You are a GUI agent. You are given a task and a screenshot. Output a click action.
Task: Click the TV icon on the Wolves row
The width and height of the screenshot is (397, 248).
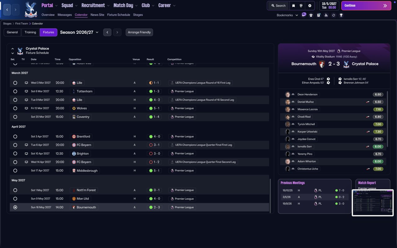(x=26, y=108)
